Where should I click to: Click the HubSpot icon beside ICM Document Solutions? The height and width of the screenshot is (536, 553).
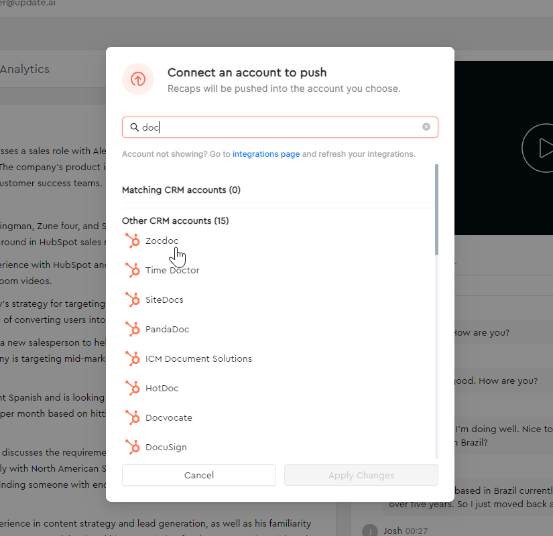pyautogui.click(x=133, y=358)
